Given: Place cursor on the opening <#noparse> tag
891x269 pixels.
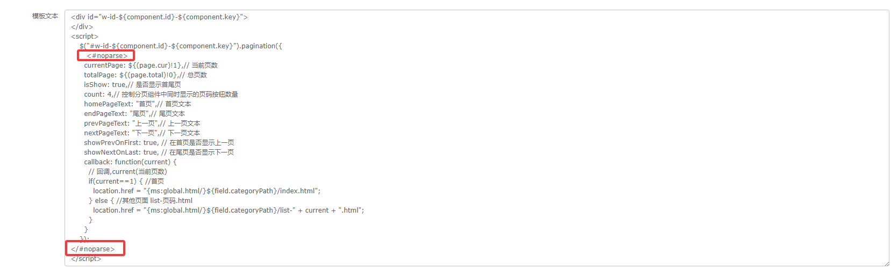Looking at the screenshot, I should 107,56.
